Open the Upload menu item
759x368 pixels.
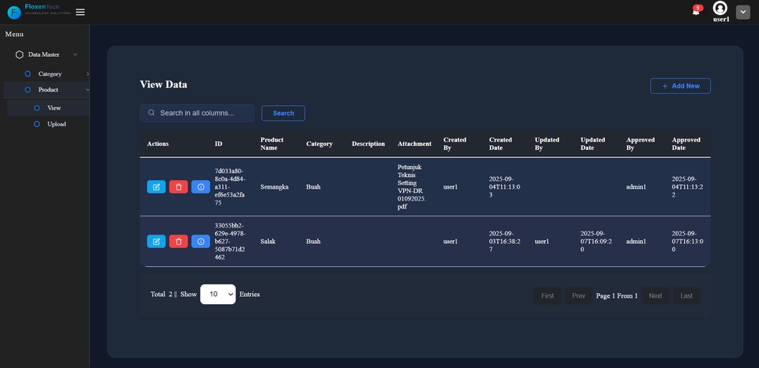click(x=56, y=124)
